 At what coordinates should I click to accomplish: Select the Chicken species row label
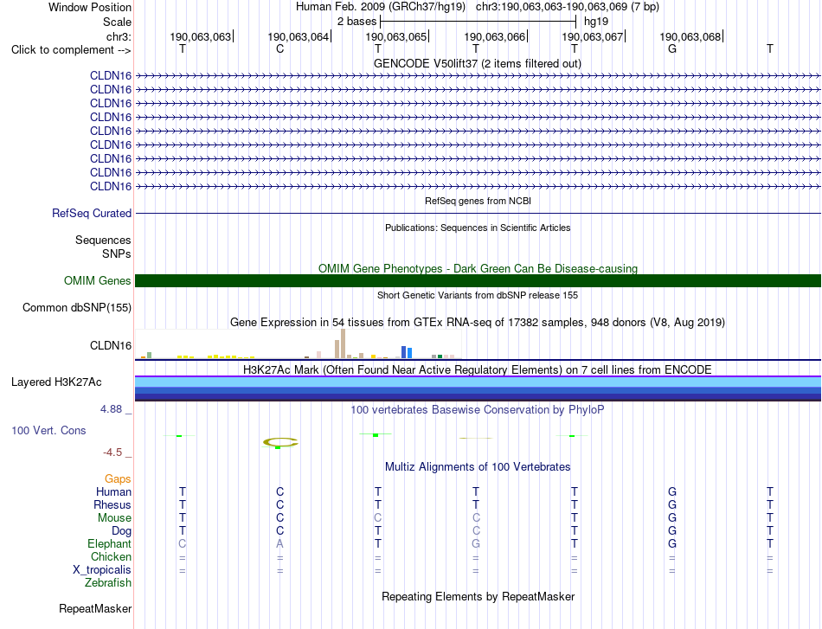tap(111, 556)
